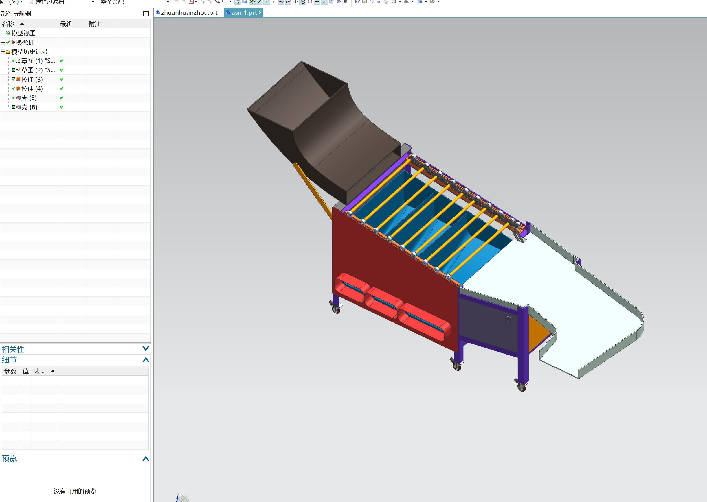Toggle the arc center snap point icon
707x502 pixels.
point(303,2)
